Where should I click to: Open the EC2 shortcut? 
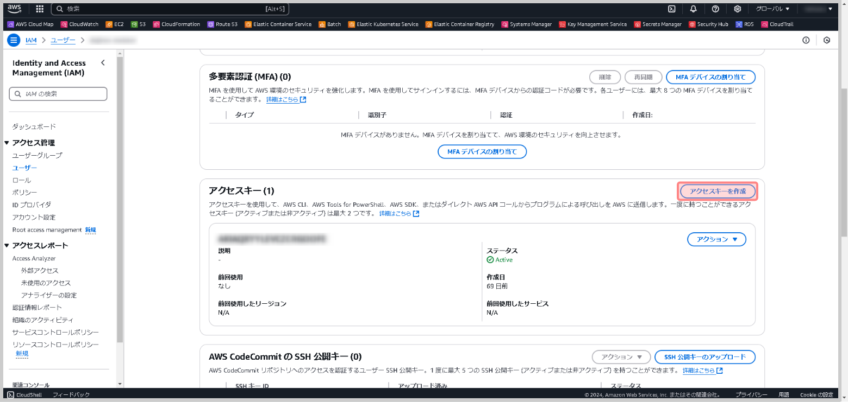tap(115, 24)
